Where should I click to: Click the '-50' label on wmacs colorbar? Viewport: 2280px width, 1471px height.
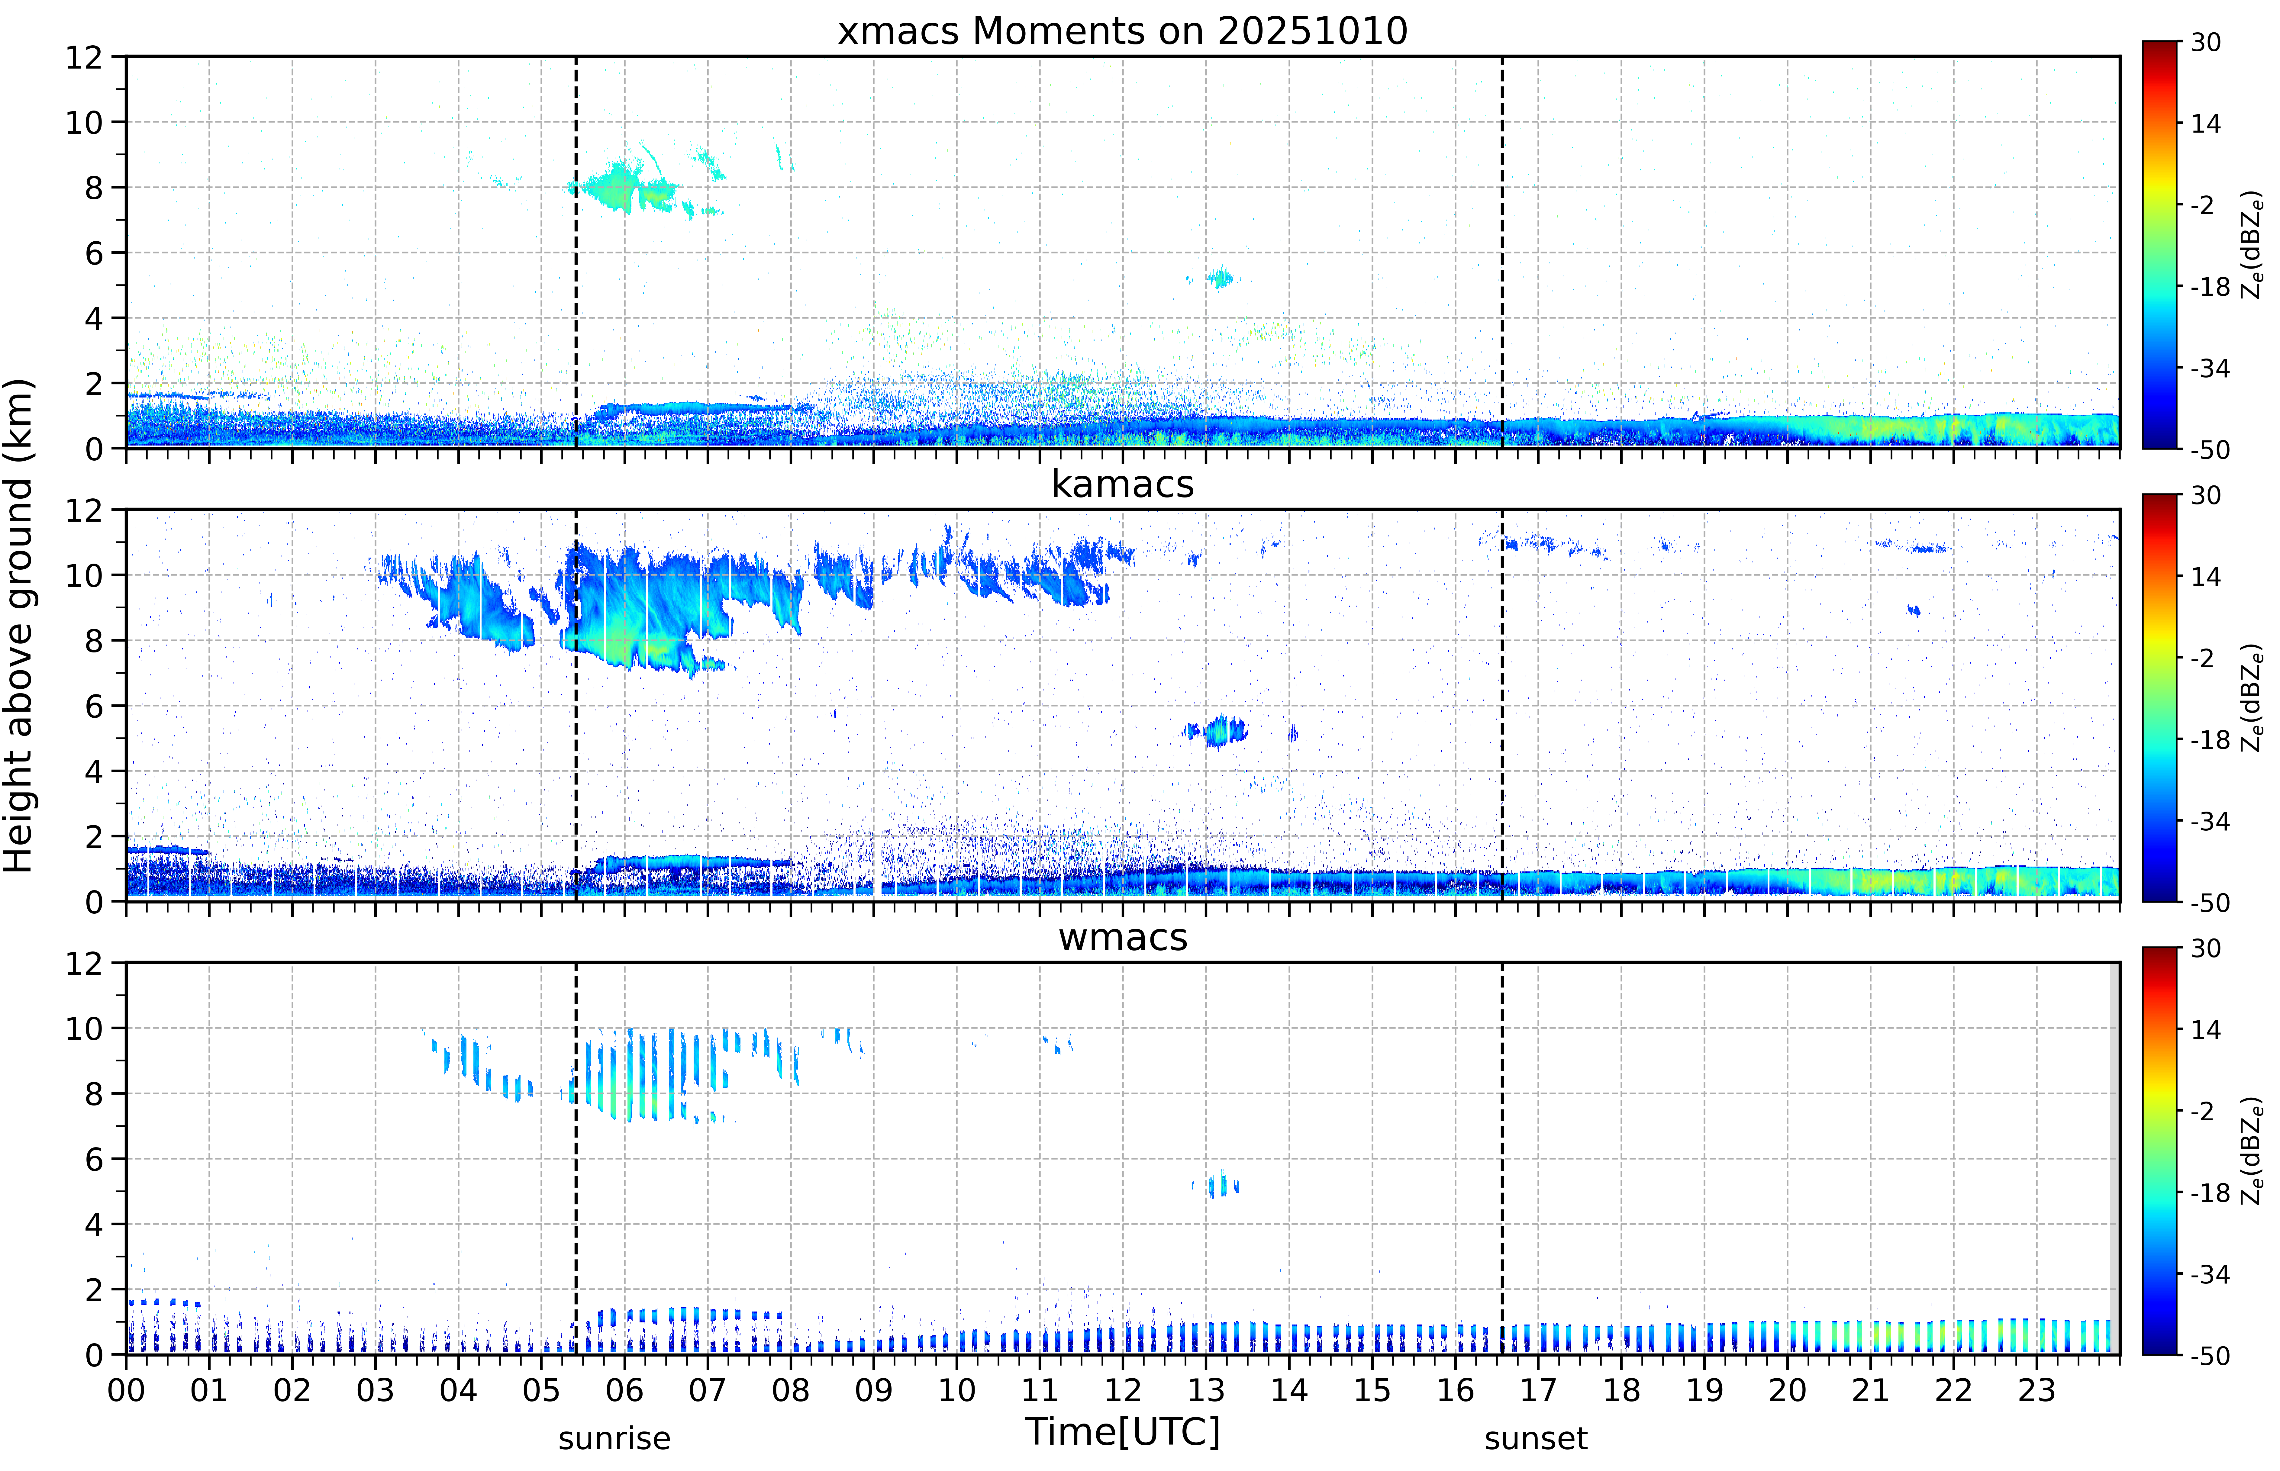pos(2210,1355)
